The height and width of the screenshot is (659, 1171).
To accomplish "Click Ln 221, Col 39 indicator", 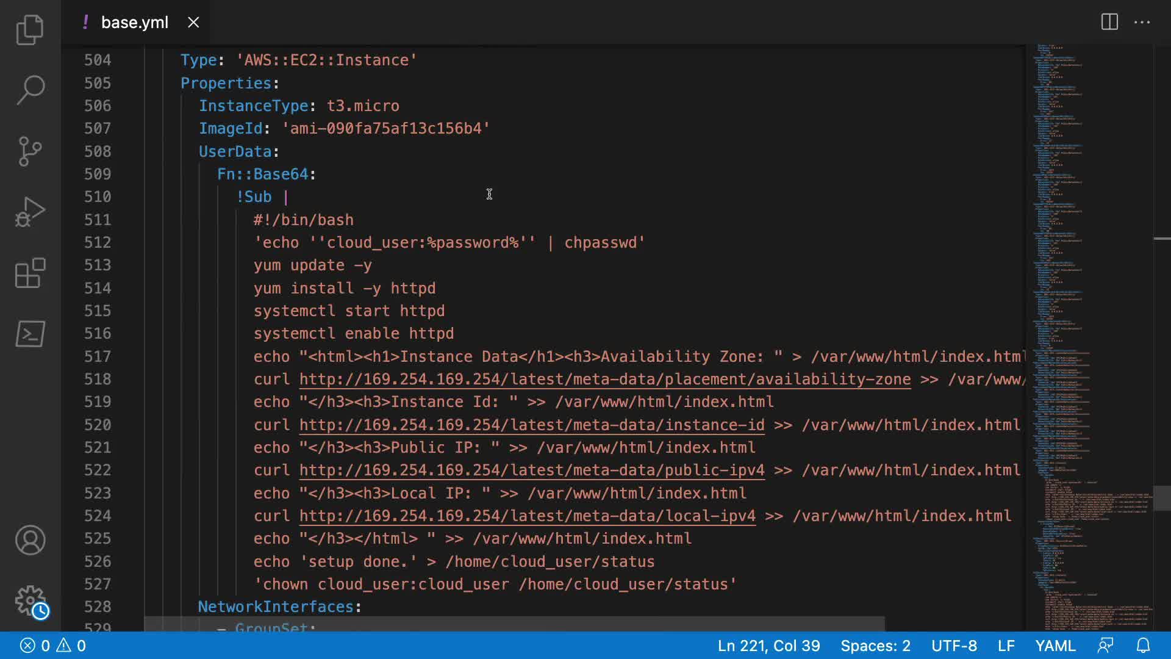I will coord(768,646).
